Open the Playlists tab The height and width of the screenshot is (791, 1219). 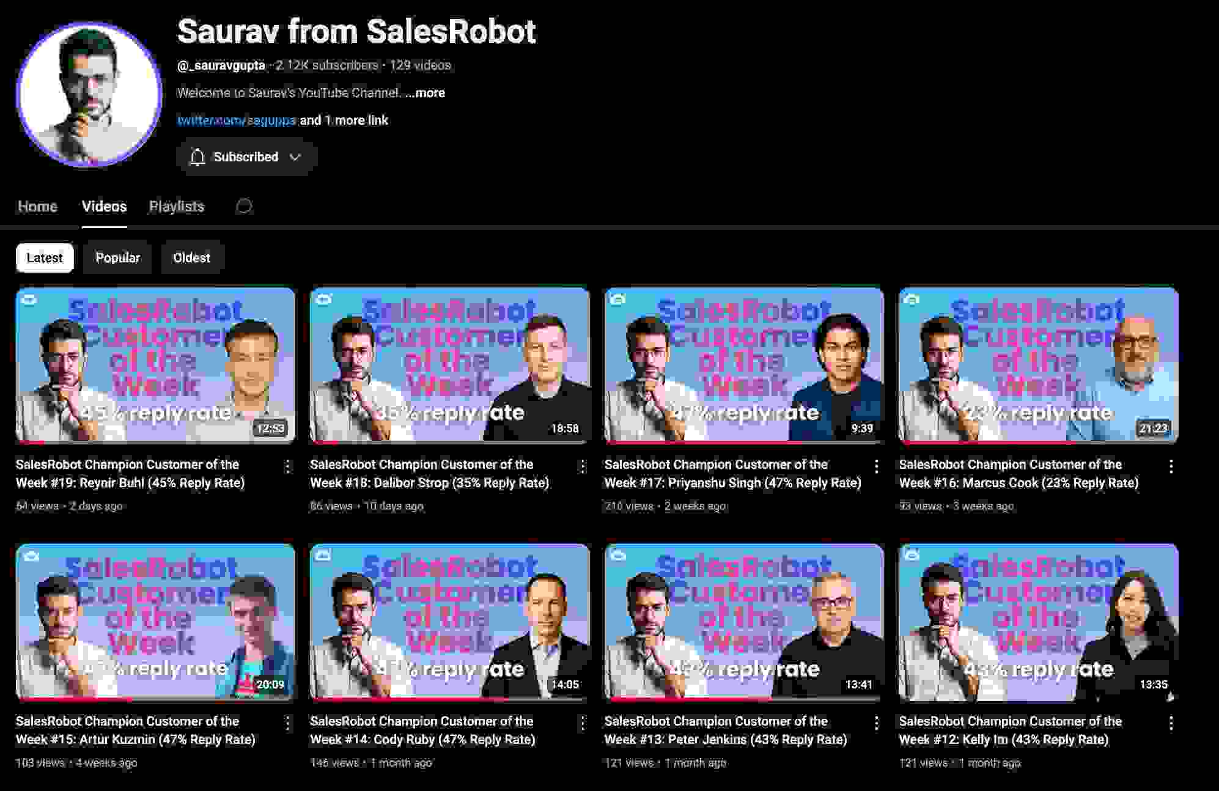pyautogui.click(x=176, y=207)
